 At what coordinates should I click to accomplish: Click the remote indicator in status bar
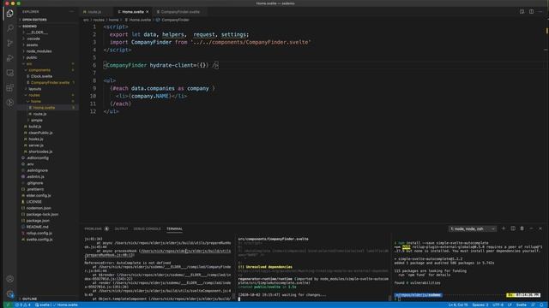8,305
